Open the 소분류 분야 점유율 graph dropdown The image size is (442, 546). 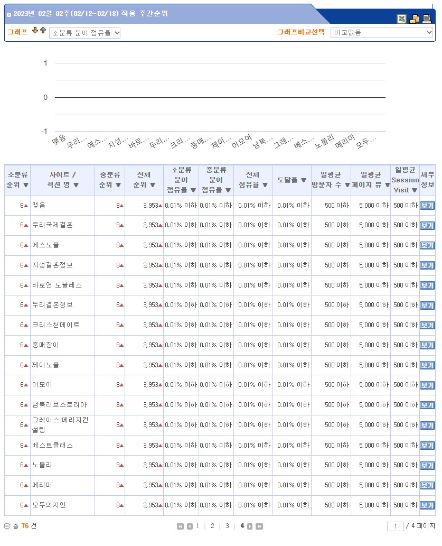click(85, 33)
